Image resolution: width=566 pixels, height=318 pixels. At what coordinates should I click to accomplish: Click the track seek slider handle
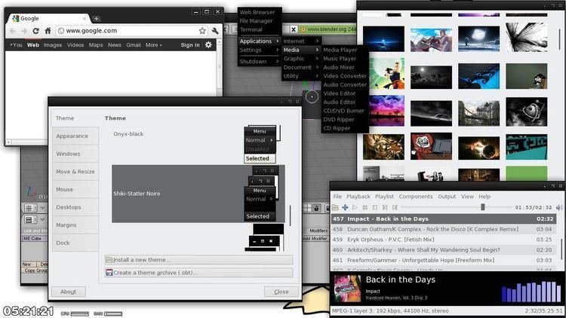click(x=483, y=207)
